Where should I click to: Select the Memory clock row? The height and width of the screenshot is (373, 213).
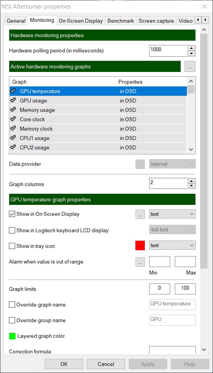98,129
